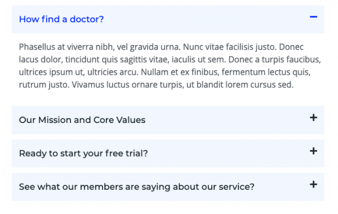Expand Ready to start your free trial? section

(x=168, y=153)
